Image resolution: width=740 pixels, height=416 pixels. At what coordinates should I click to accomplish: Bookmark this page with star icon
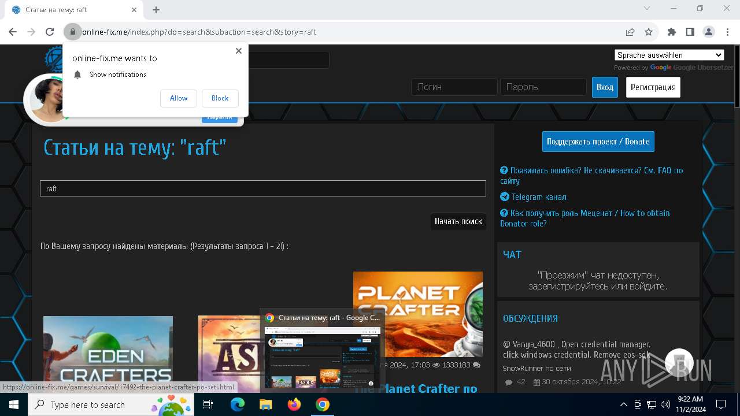coord(649,32)
